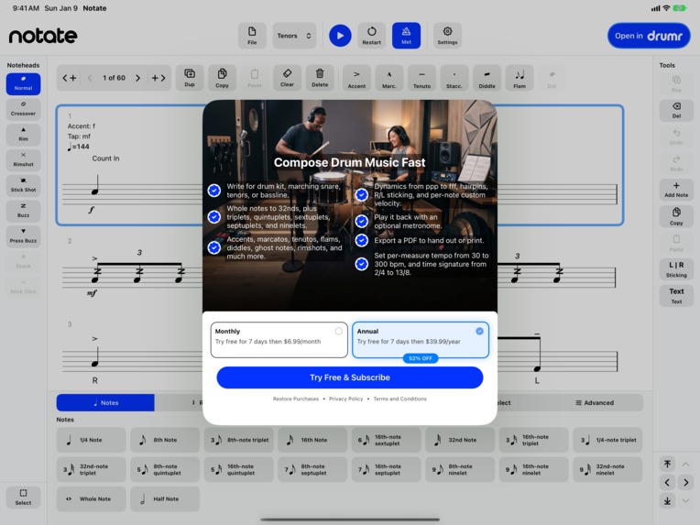This screenshot has width=700, height=525.
Task: Select the Annual subscription plan
Action: coord(421,340)
